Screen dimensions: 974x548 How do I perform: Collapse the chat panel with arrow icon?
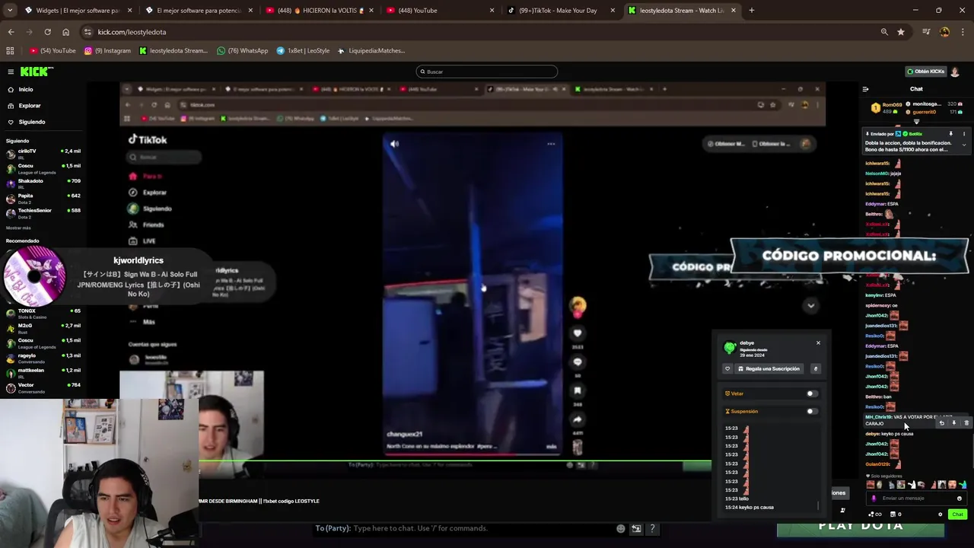pos(865,89)
